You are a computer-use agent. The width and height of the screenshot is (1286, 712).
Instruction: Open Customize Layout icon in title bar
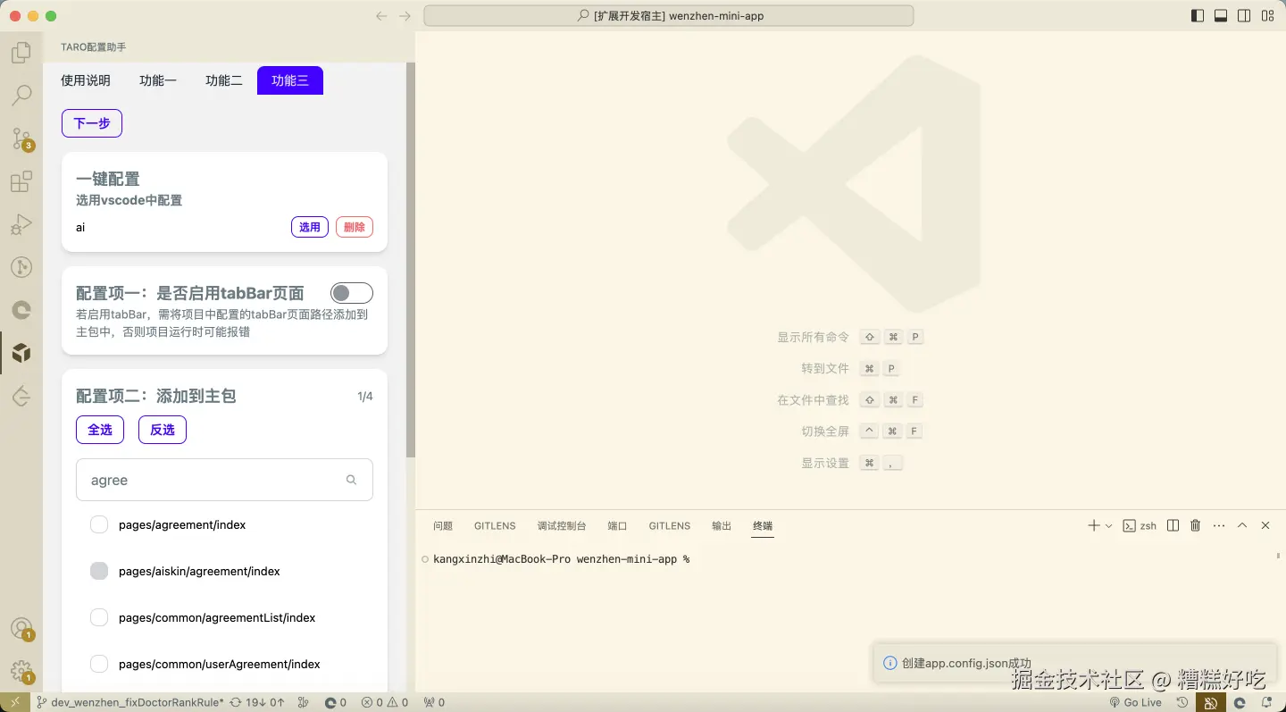tap(1267, 16)
